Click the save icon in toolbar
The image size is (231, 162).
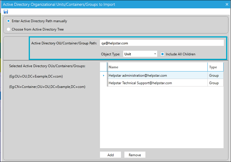coord(6,12)
